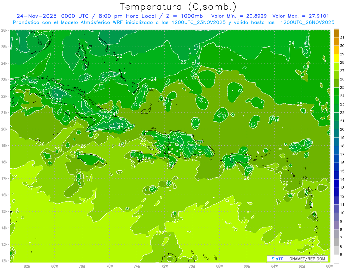Click the dark blue legend swatch between 13 and 14
The height and width of the screenshot is (270, 350).
337,183
